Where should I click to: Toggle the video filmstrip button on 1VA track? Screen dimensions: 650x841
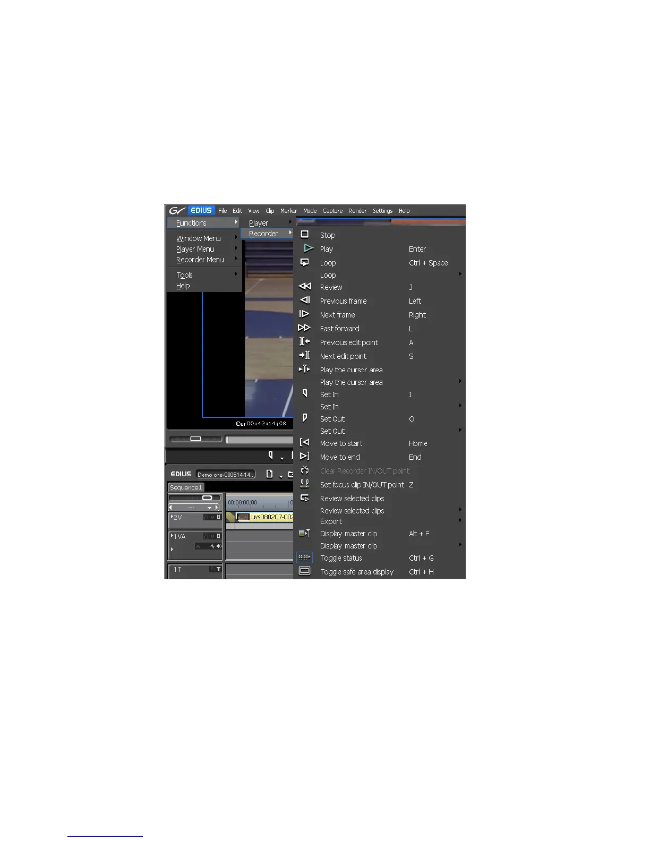[x=218, y=536]
